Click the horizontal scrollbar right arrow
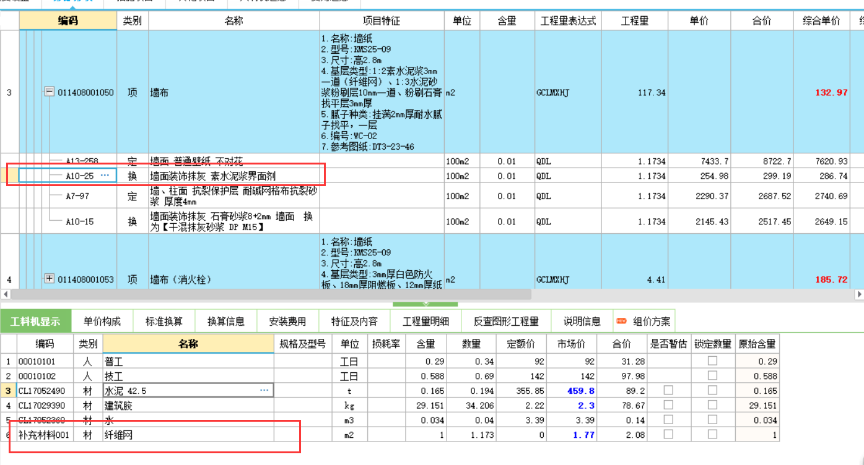 (859, 294)
